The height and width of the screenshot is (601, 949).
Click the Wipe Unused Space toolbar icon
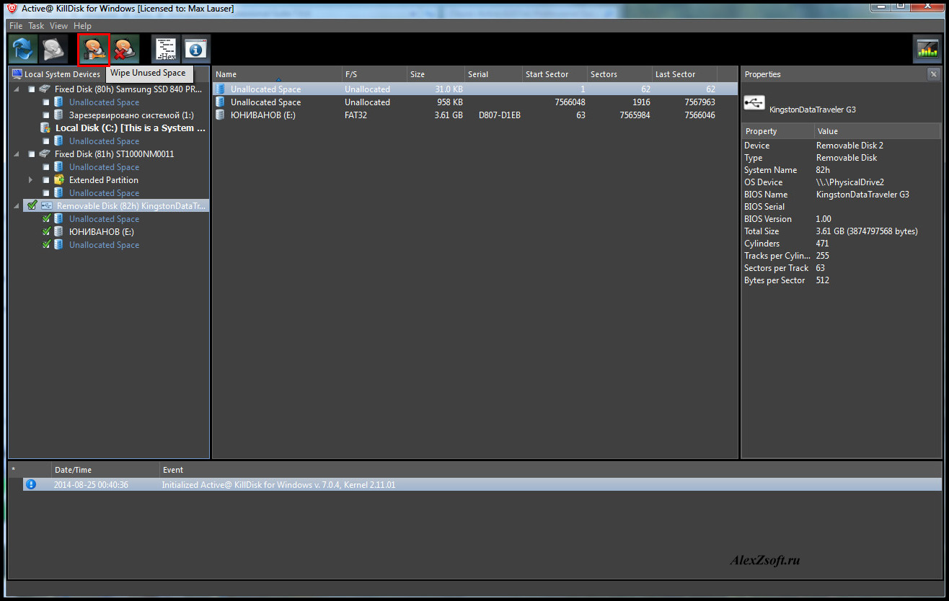pyautogui.click(x=94, y=49)
